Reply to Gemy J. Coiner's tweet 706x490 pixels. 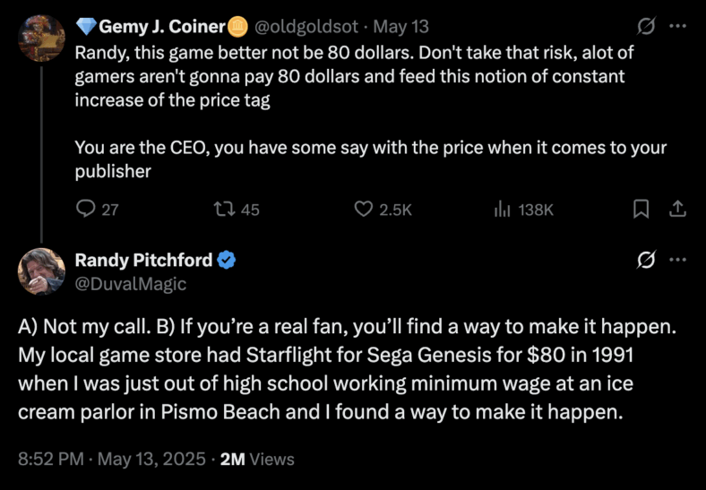(87, 209)
